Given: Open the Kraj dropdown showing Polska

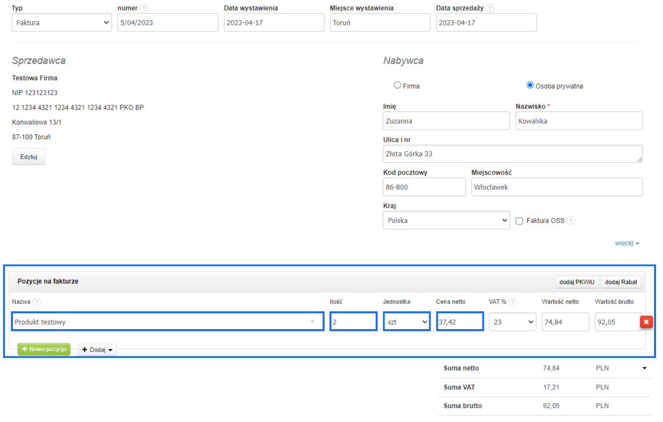Looking at the screenshot, I should tap(446, 220).
